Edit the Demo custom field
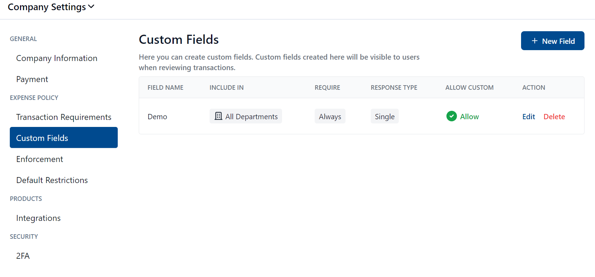This screenshot has width=595, height=277. pyautogui.click(x=528, y=117)
